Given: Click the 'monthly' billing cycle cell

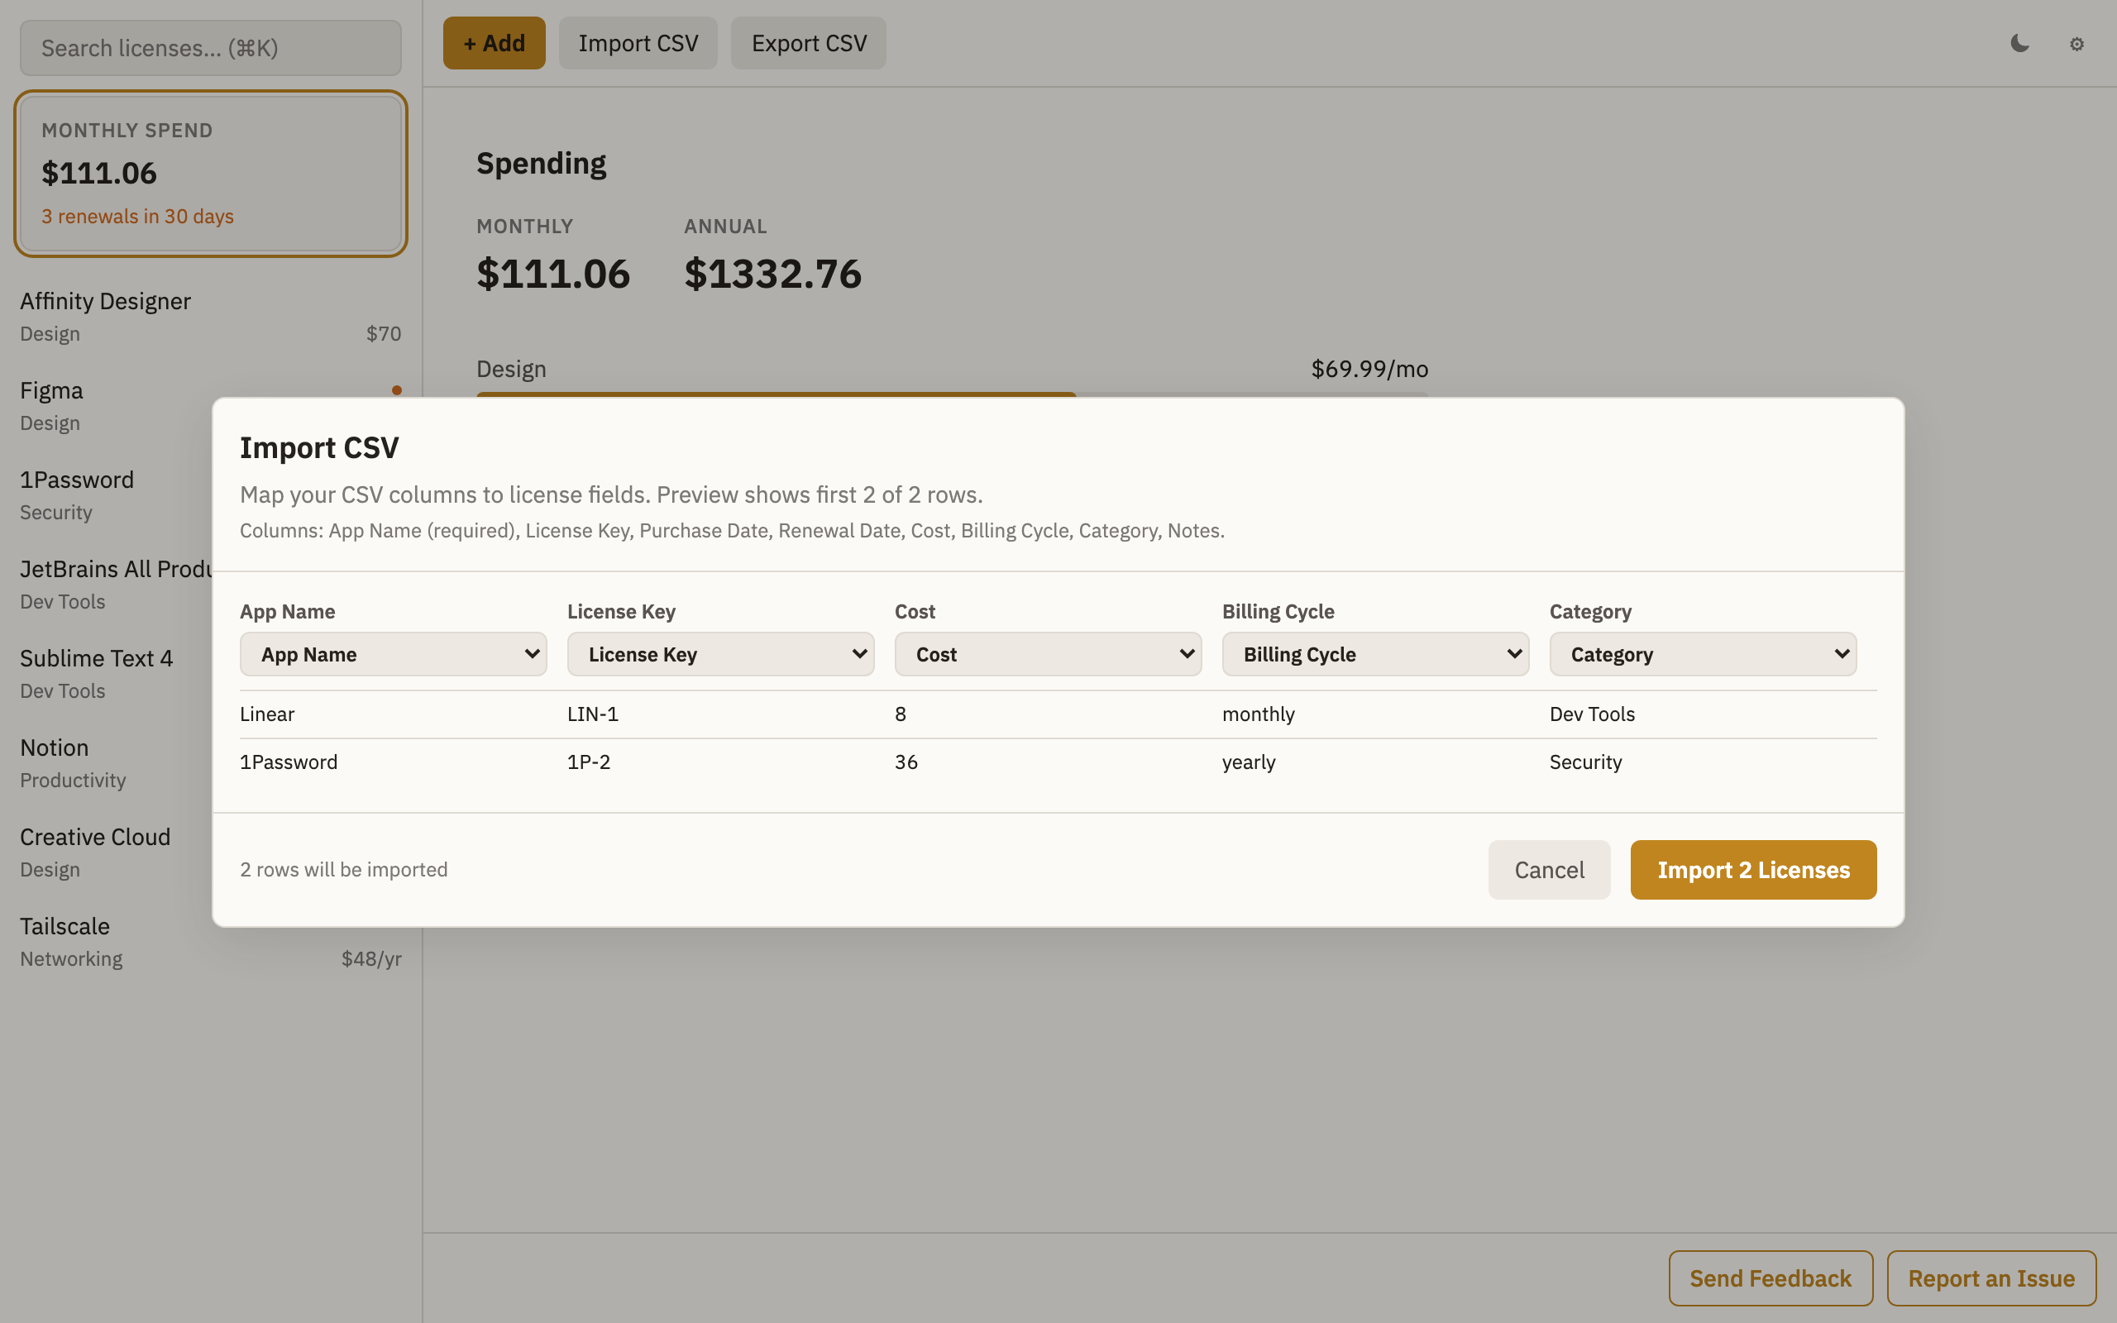Looking at the screenshot, I should point(1258,714).
